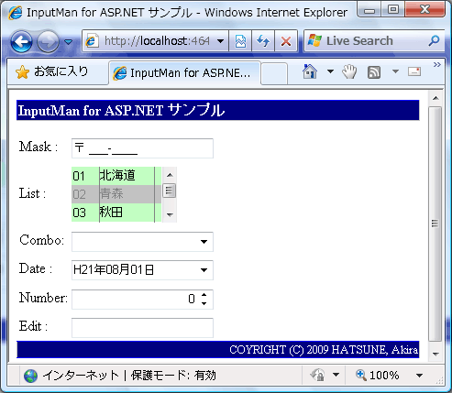Open the Combo dropdown arrow
452x393 pixels.
(x=204, y=242)
